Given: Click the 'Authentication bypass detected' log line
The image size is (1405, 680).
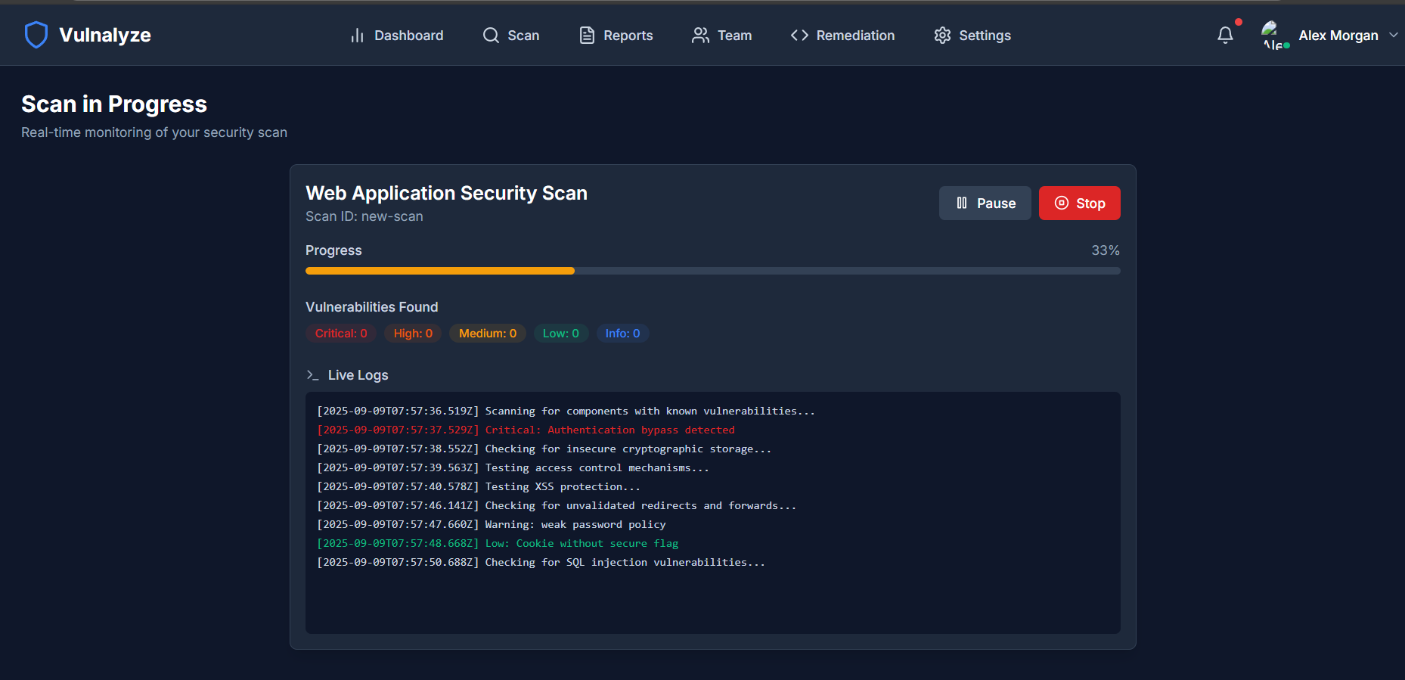Looking at the screenshot, I should (526, 430).
